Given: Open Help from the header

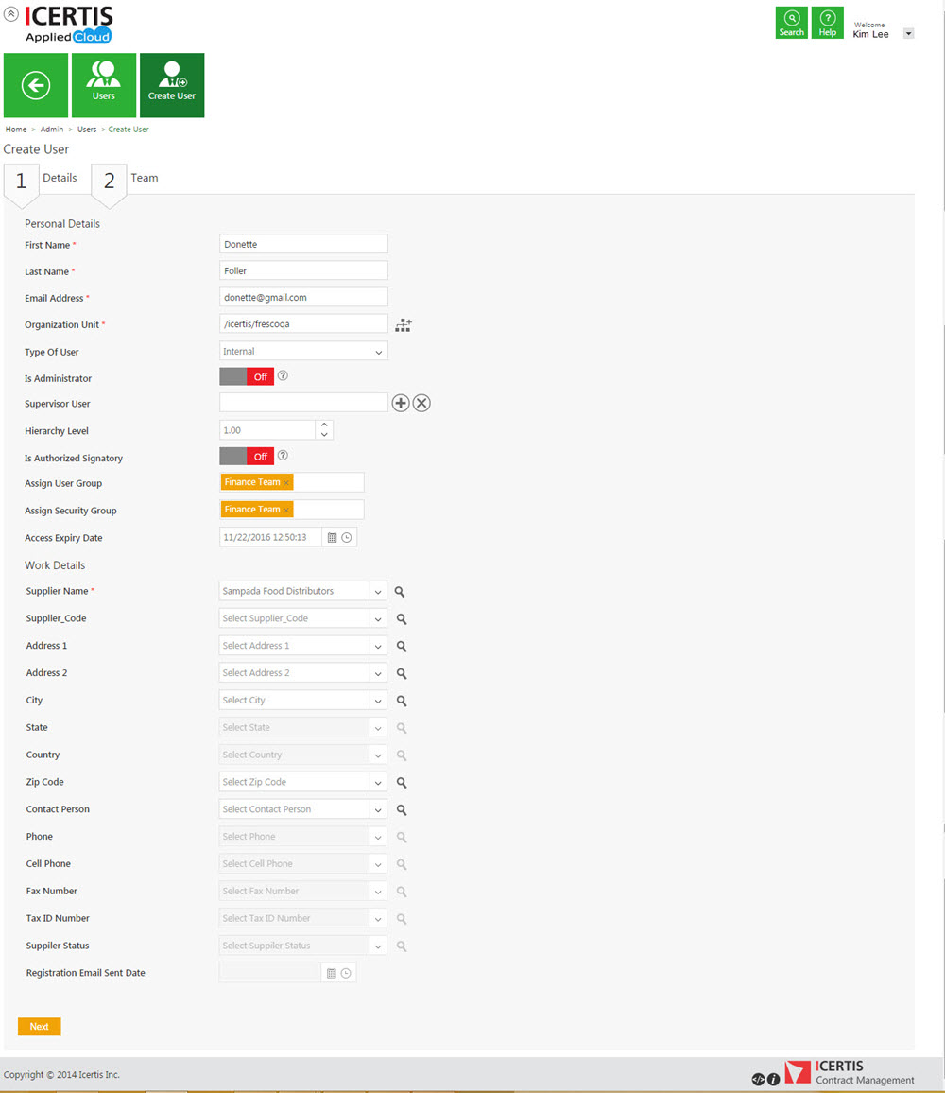Looking at the screenshot, I should pos(828,23).
